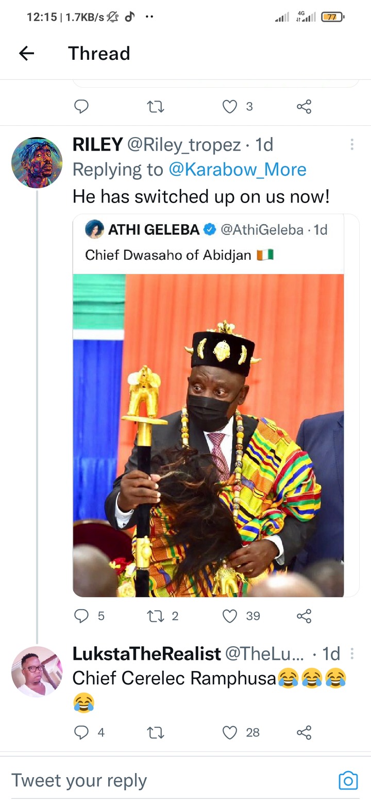The width and height of the screenshot is (371, 804).
Task: Share RILEY's tweet via share icon
Action: pos(304,616)
